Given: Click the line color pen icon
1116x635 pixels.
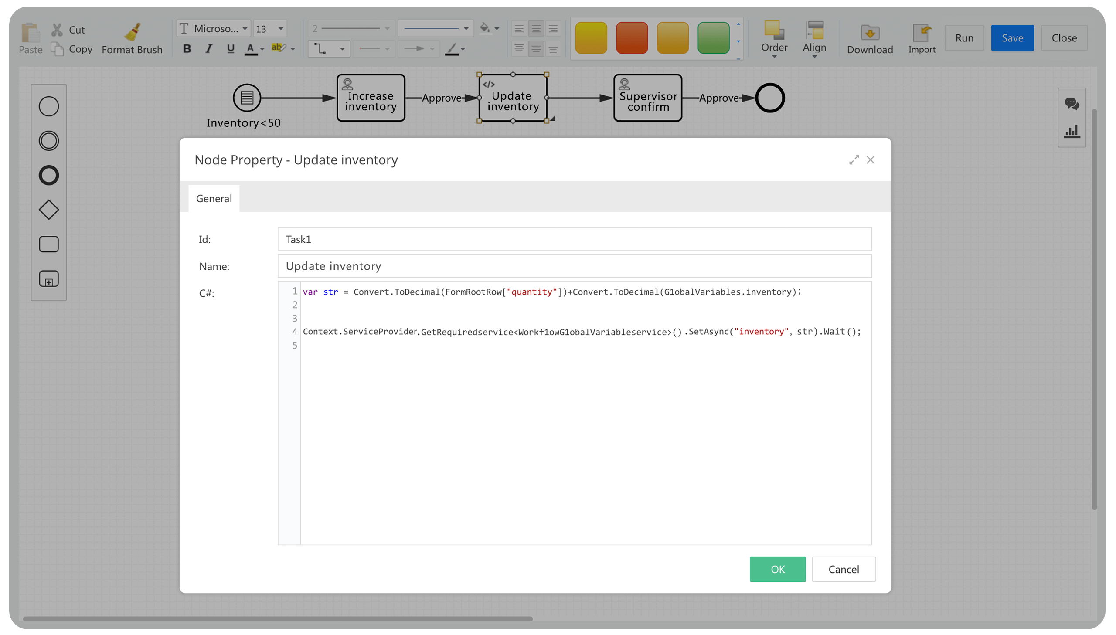Looking at the screenshot, I should point(451,49).
